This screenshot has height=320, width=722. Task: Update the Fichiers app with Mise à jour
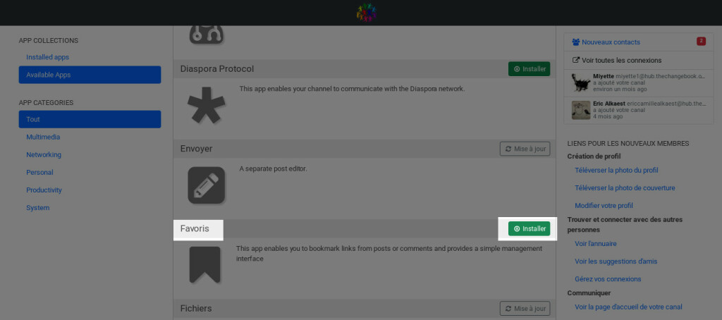(525, 309)
